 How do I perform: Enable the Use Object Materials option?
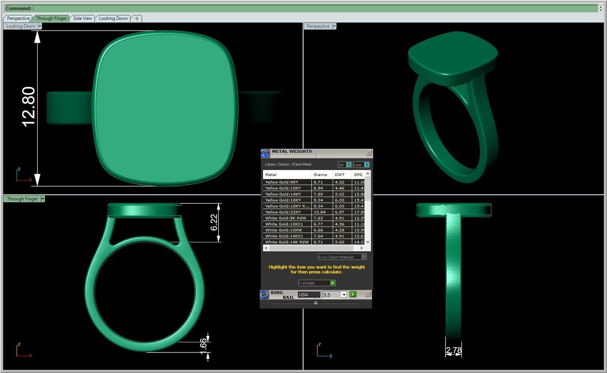click(363, 257)
